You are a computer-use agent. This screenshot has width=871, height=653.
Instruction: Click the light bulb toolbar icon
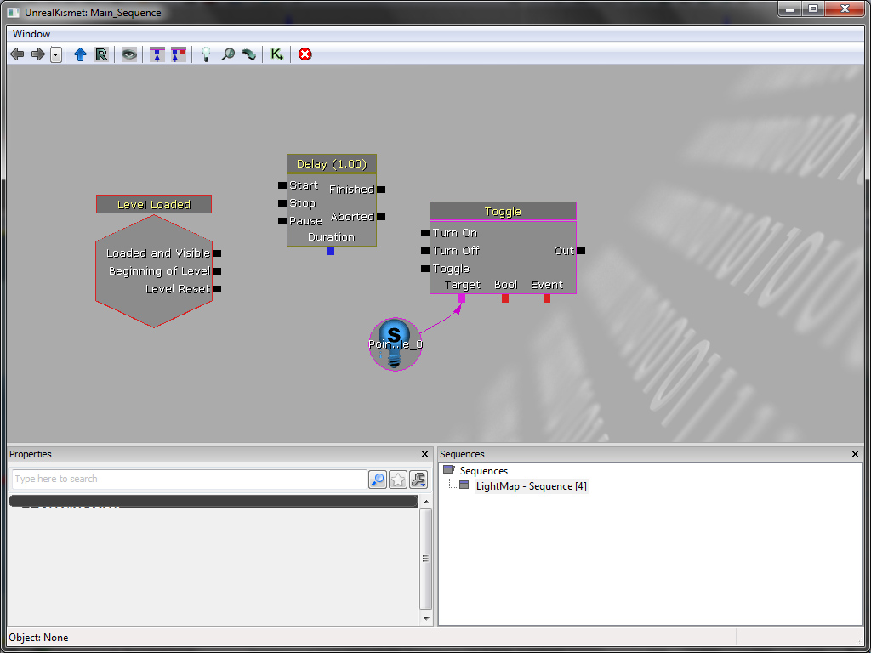[x=205, y=54]
